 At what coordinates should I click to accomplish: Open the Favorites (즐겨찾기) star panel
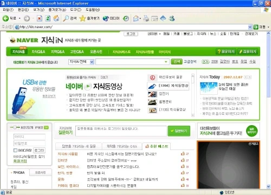pyautogui.click(x=89, y=18)
